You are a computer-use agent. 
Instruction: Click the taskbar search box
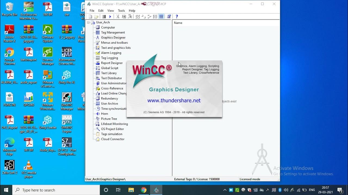56,190
